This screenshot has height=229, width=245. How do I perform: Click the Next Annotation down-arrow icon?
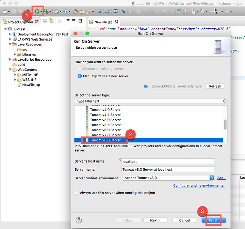[x=193, y=11]
